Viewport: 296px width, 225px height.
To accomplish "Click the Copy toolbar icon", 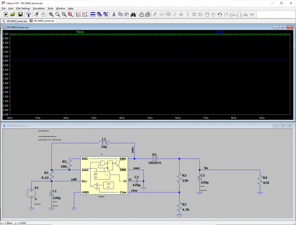I will click(x=120, y=14).
